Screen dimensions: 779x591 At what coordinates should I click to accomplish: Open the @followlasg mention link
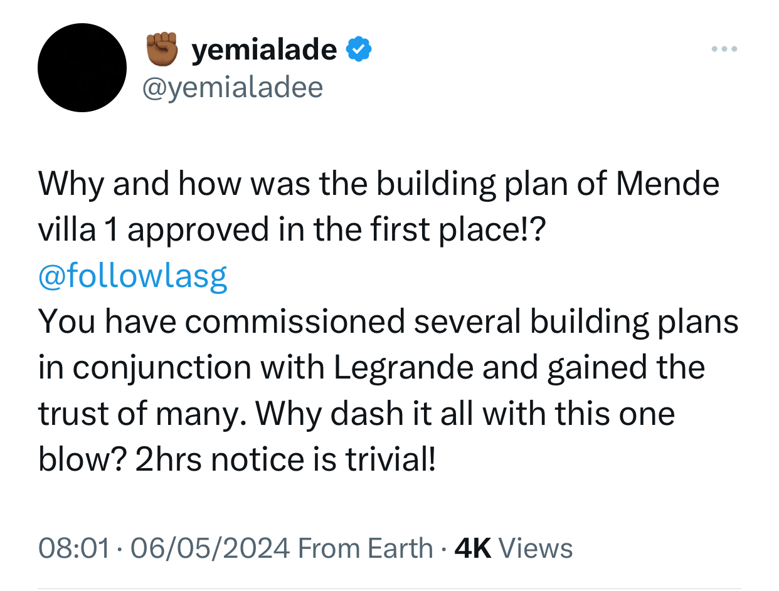click(x=132, y=276)
